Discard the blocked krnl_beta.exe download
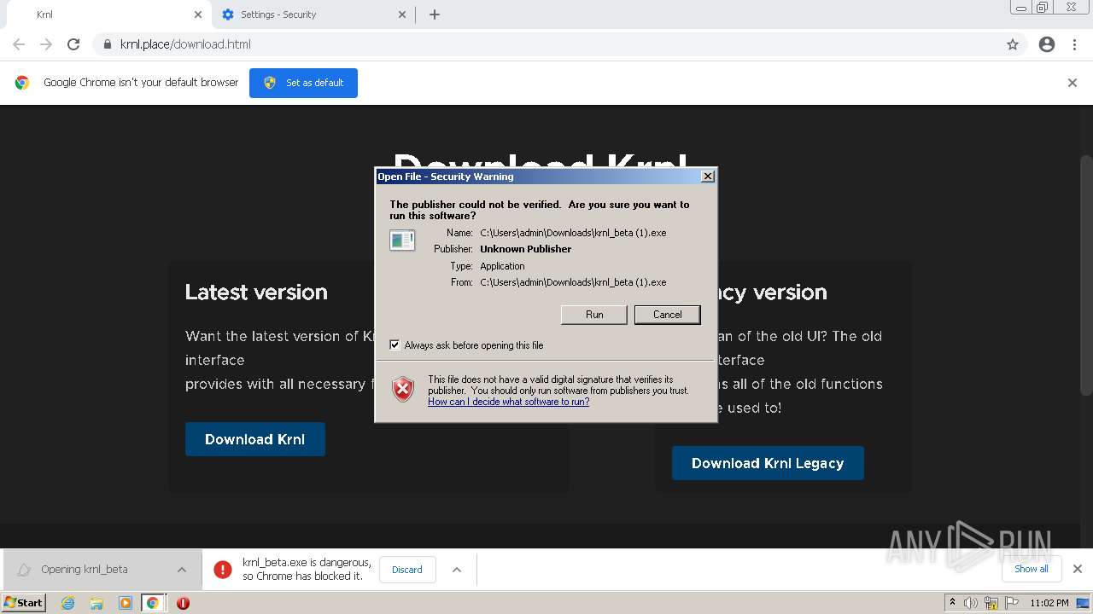The height and width of the screenshot is (614, 1093). pyautogui.click(x=406, y=570)
